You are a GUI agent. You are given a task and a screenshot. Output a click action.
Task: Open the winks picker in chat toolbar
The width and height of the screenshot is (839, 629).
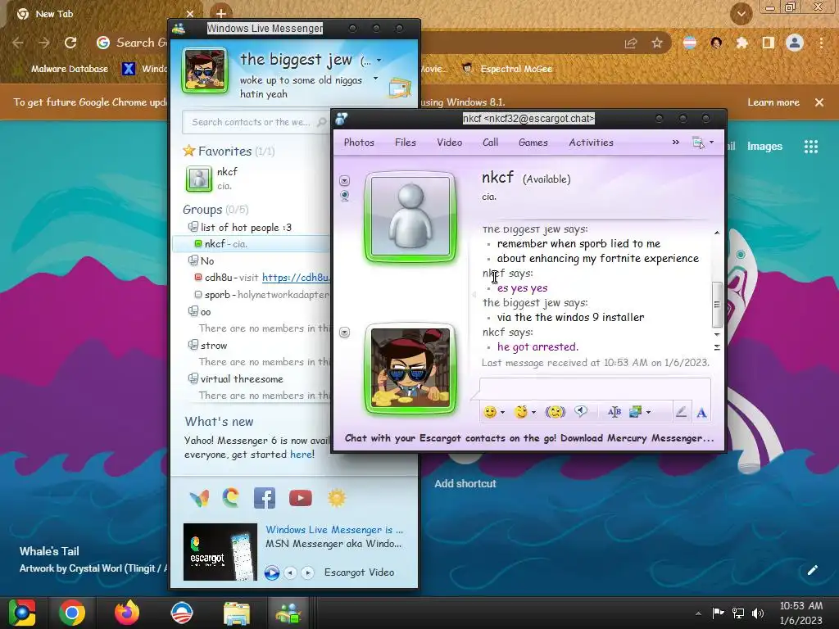(521, 412)
